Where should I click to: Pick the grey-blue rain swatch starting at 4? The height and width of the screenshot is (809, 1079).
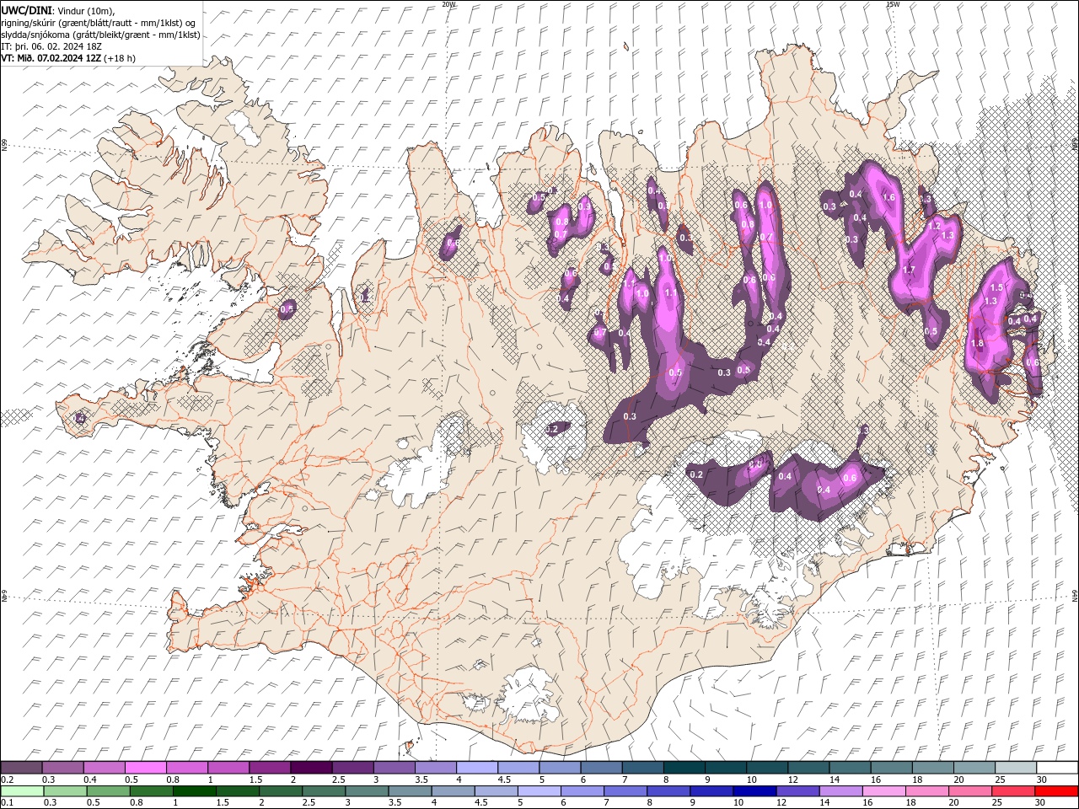click(452, 791)
